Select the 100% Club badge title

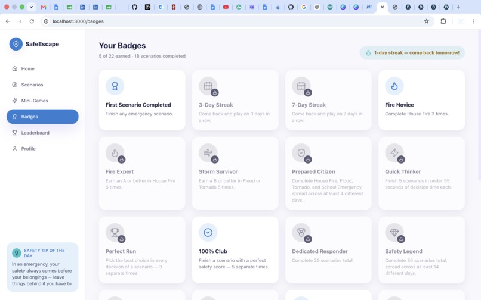[213, 251]
